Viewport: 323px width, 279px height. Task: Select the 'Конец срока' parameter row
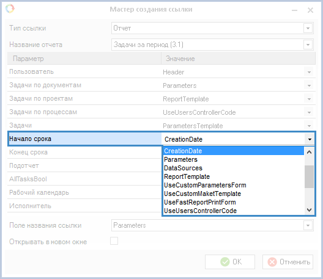tap(85, 152)
